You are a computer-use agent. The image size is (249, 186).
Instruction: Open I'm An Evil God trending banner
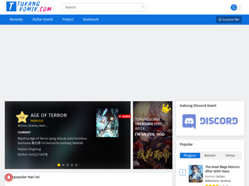(x=153, y=135)
